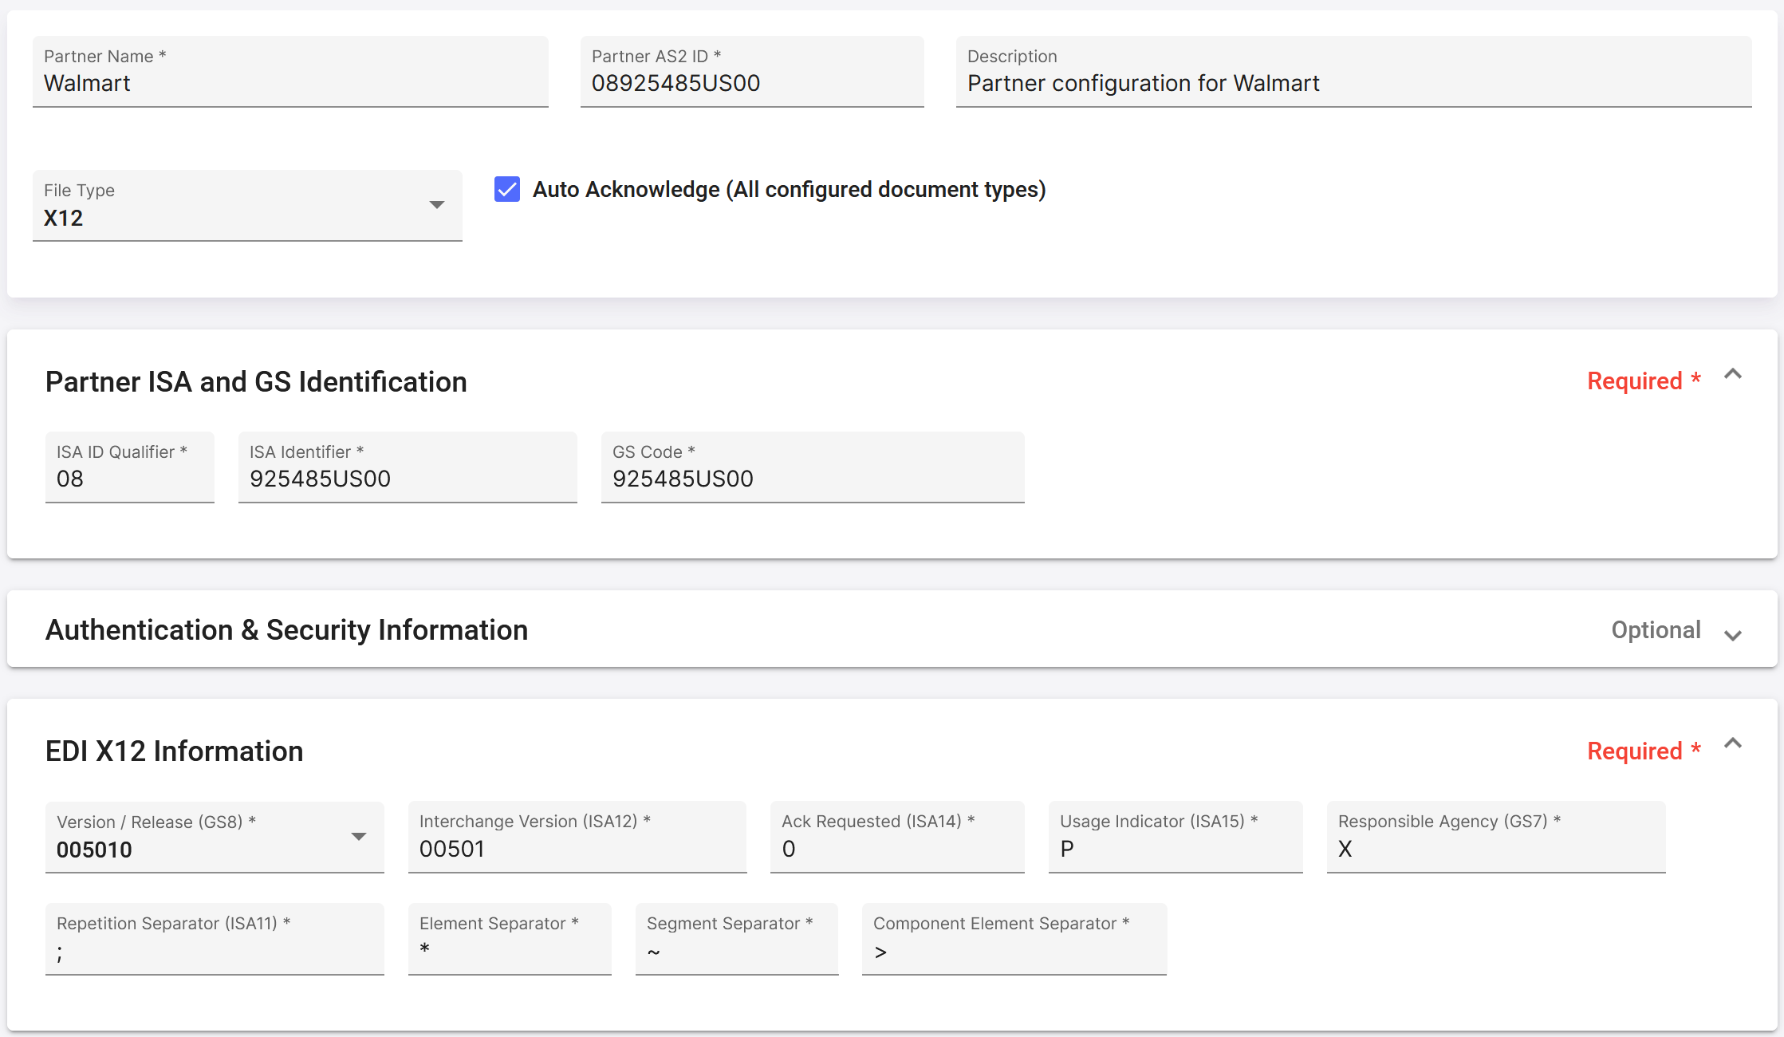Click the chevron icon on Authentication section
1784x1037 pixels.
(x=1734, y=632)
